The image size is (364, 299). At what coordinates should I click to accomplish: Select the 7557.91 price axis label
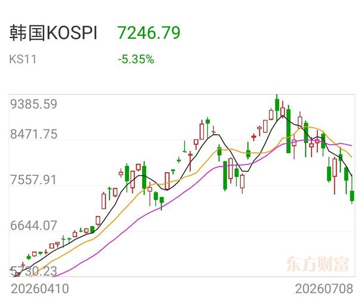click(33, 180)
